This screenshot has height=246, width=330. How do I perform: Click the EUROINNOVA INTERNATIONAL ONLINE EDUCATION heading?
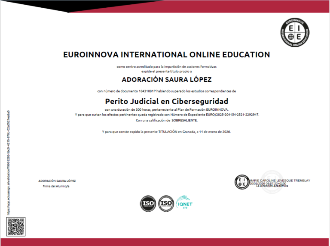click(166, 55)
